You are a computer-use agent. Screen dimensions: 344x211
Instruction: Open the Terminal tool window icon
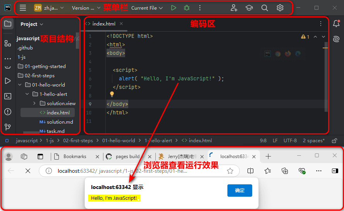point(7,96)
